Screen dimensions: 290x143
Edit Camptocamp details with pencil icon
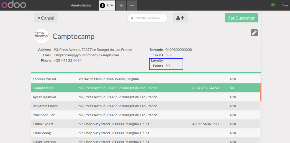click(x=254, y=33)
